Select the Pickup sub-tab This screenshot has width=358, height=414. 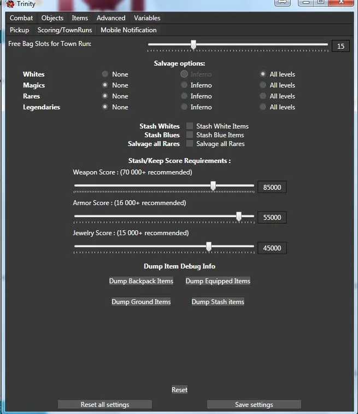19,30
